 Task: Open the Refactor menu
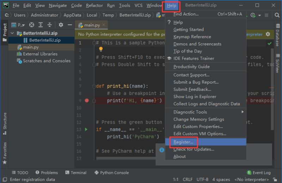coord(94,5)
